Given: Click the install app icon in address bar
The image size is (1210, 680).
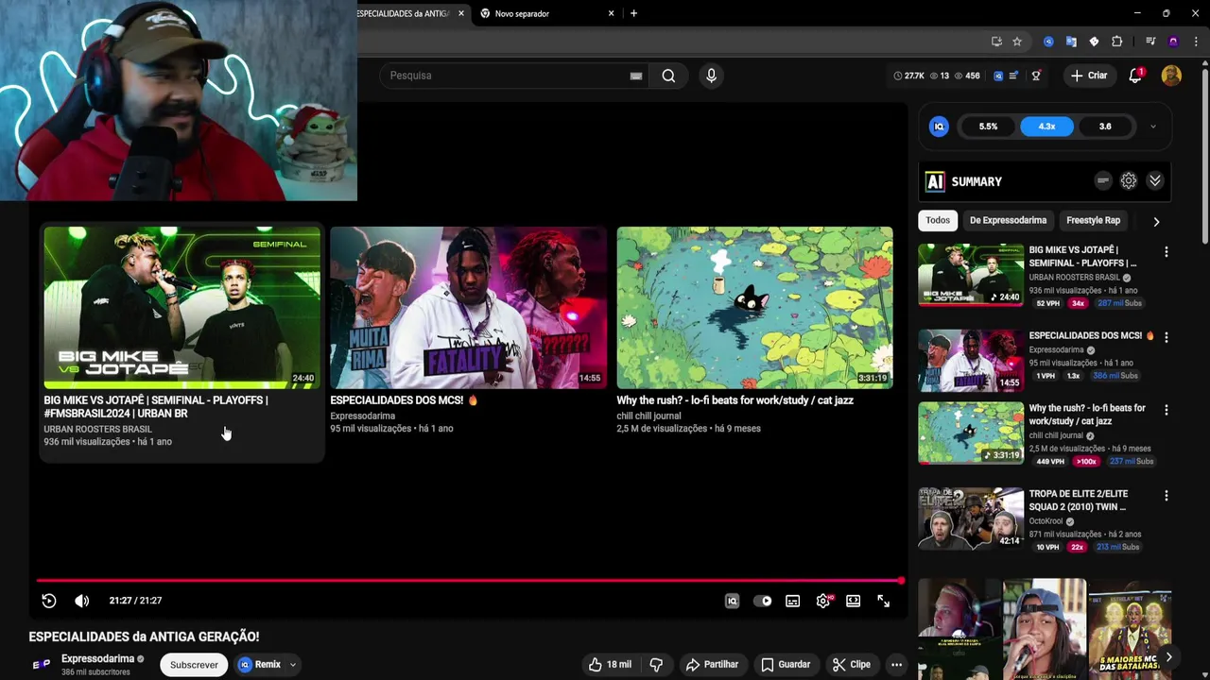Looking at the screenshot, I should tap(996, 42).
